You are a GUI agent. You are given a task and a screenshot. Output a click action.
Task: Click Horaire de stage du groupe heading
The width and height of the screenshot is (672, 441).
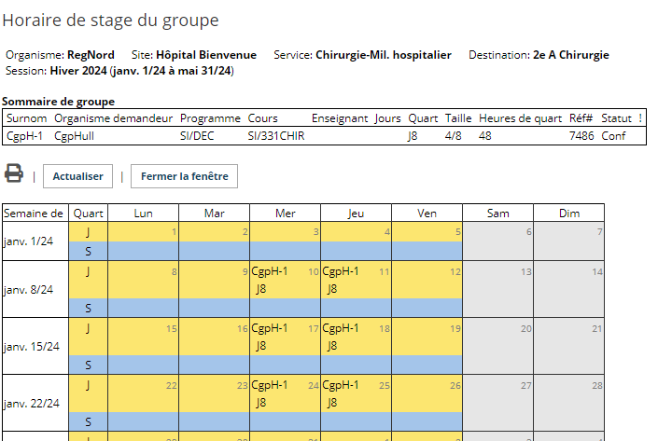tap(110, 21)
